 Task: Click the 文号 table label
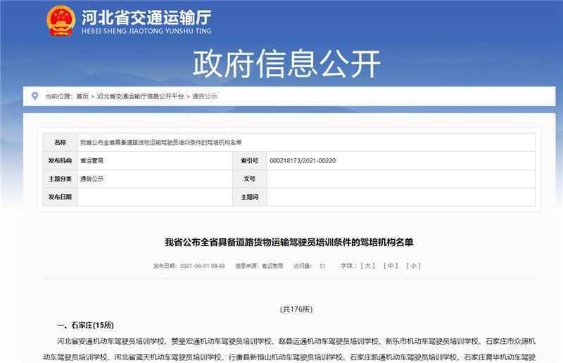(250, 179)
